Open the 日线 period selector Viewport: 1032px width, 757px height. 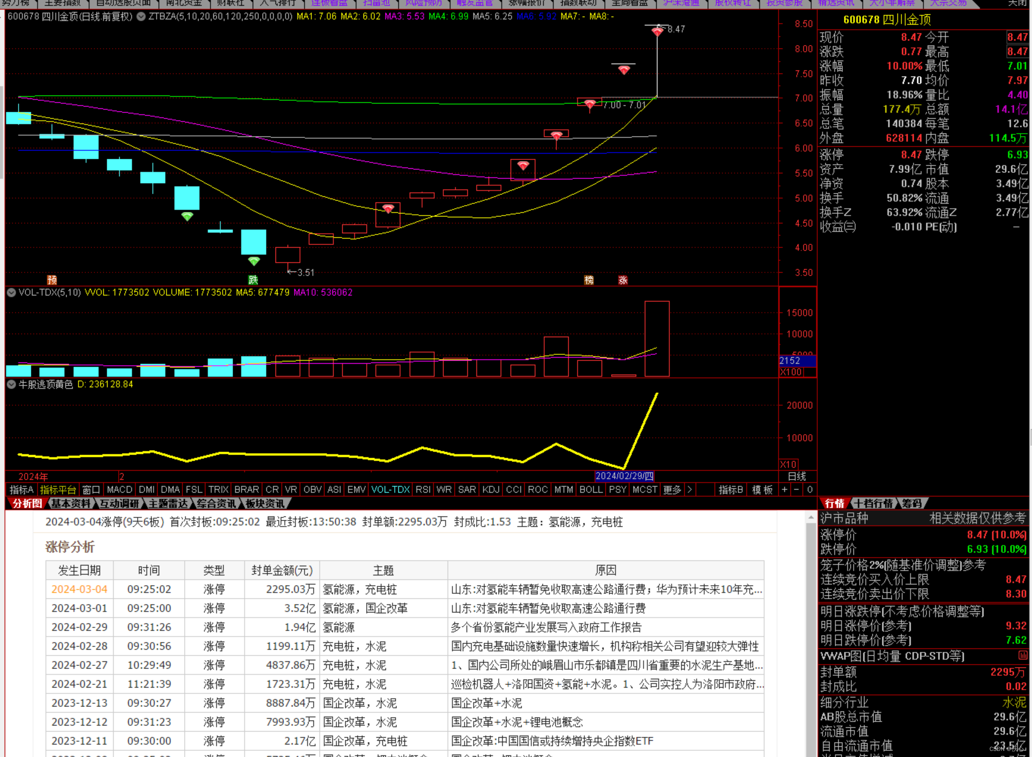[796, 476]
